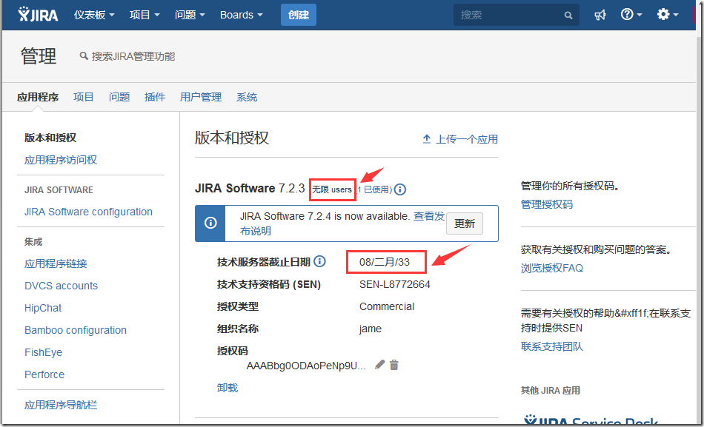Screen dimensions: 704x427
Task: Expand the 项目 dropdown in top bar
Action: 145,15
